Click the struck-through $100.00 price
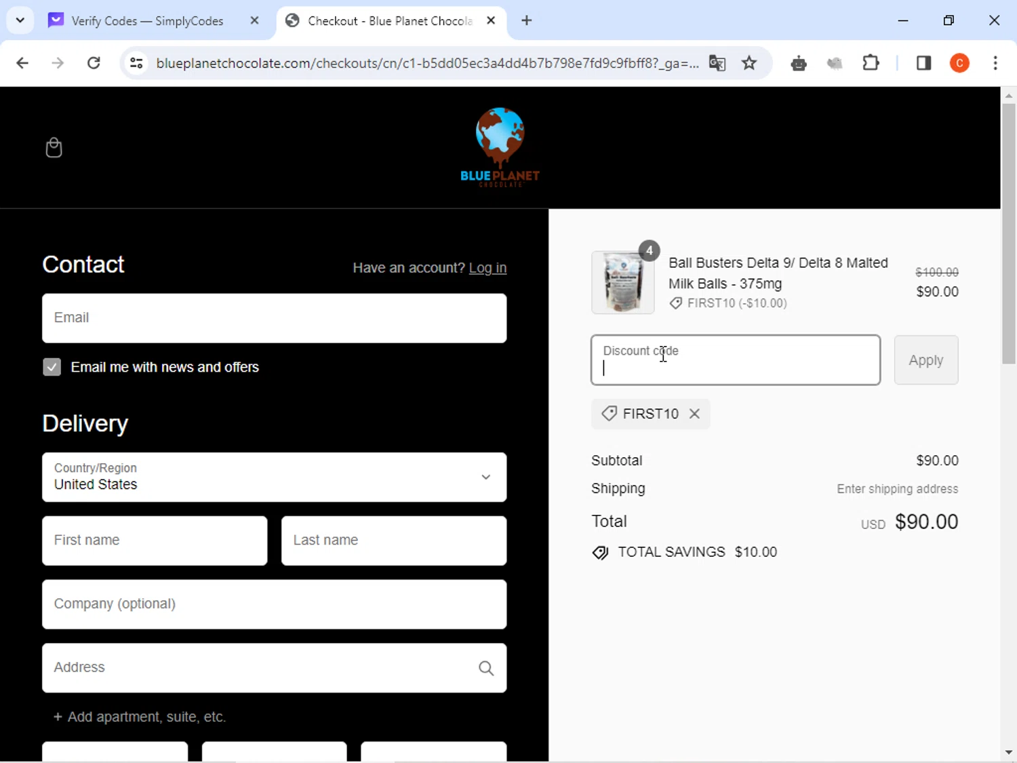The width and height of the screenshot is (1017, 763). (937, 272)
